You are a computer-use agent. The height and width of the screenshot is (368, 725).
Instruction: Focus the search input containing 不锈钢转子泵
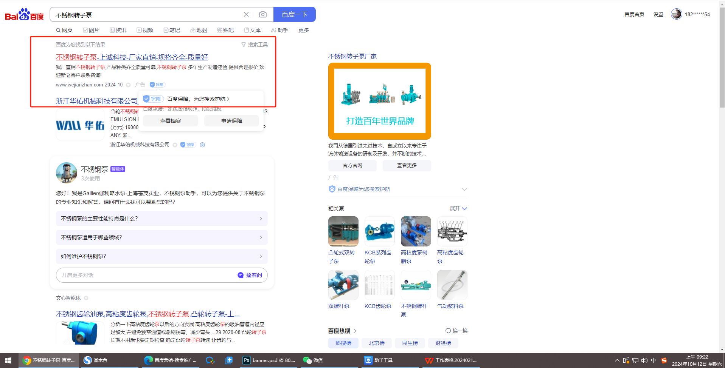coord(147,15)
